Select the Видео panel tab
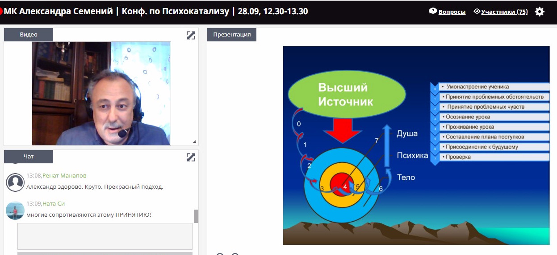 pos(29,35)
